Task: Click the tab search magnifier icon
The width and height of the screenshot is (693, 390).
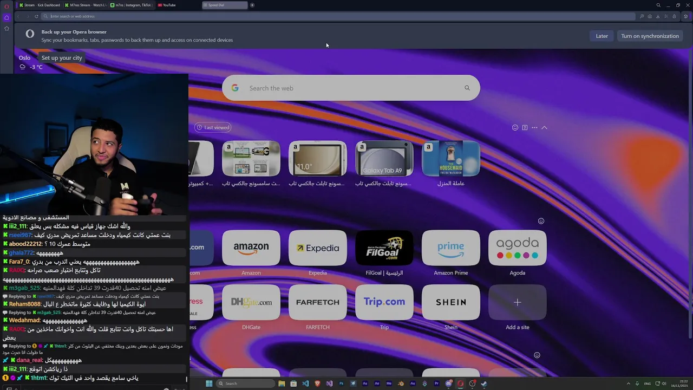Action: pyautogui.click(x=658, y=5)
